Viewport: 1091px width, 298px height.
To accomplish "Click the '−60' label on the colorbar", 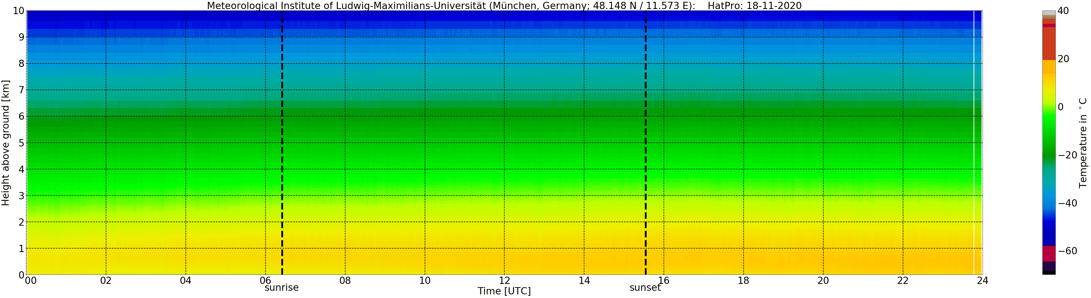I will pyautogui.click(x=1067, y=251).
